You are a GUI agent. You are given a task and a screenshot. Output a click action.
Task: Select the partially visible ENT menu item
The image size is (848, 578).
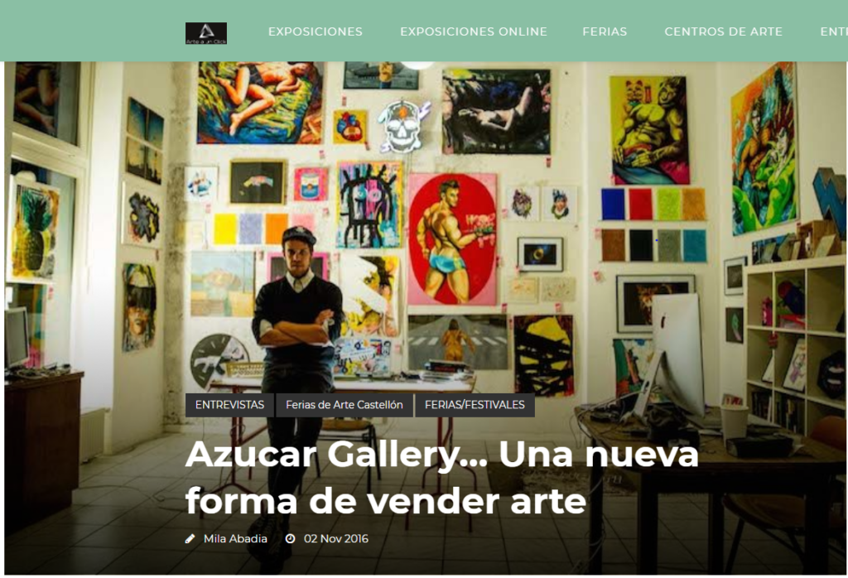click(834, 31)
